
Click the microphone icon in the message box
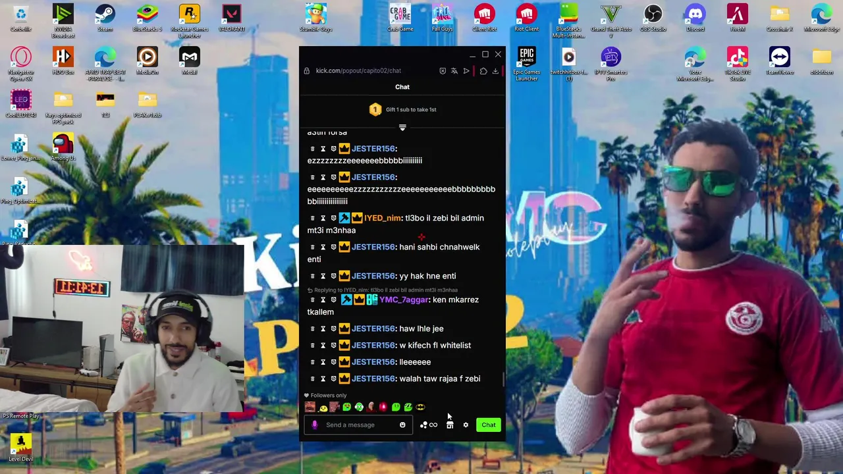(315, 425)
